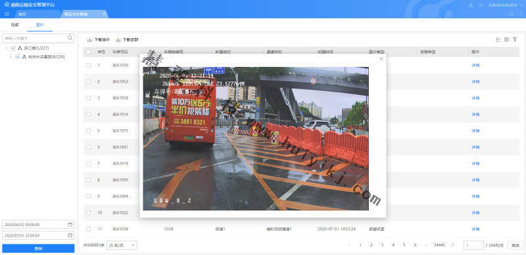Image resolution: width=526 pixels, height=255 pixels.
Task: Switch to grid thumbnail view icon
Action: pyautogui.click(x=506, y=39)
